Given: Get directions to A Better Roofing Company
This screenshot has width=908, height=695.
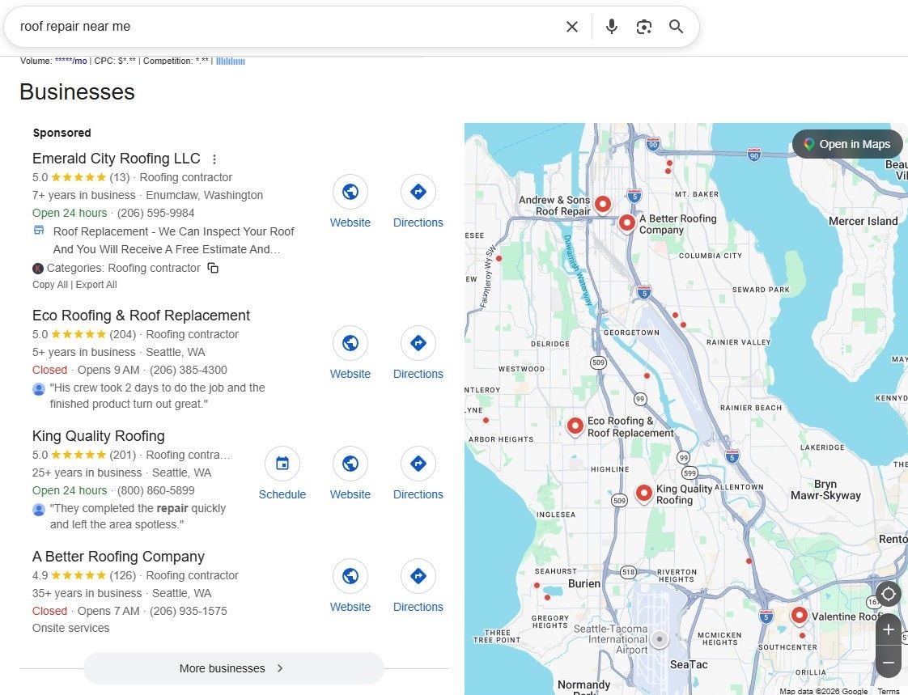Looking at the screenshot, I should point(418,576).
